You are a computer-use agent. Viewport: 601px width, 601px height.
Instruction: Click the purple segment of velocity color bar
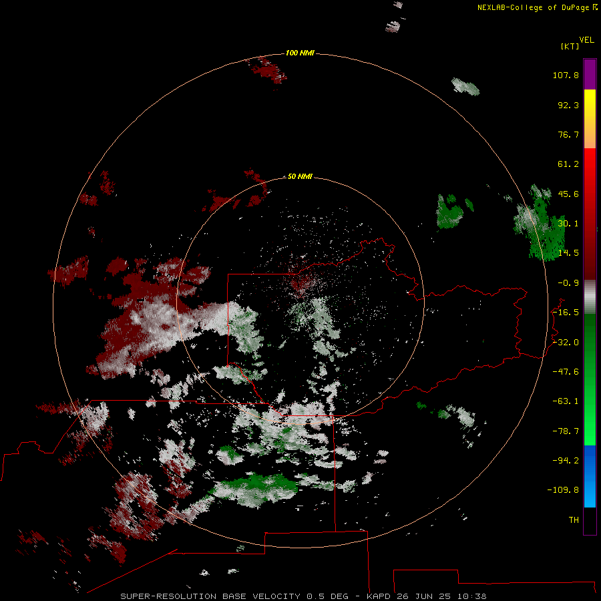[590, 74]
